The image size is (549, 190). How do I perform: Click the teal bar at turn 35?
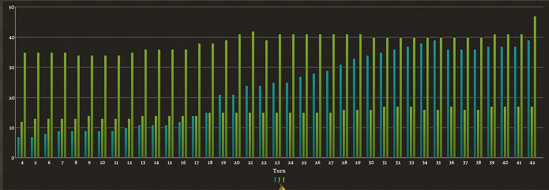click(x=435, y=99)
